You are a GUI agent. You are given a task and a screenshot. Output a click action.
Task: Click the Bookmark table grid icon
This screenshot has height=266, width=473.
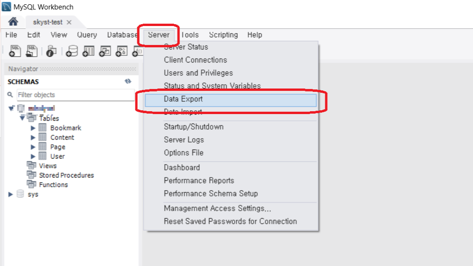(43, 128)
